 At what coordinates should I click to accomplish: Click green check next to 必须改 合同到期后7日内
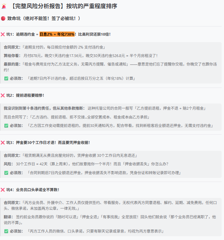tap(6, 173)
